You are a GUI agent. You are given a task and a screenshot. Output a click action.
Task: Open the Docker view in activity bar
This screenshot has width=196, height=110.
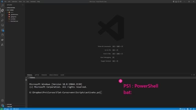click(2, 40)
